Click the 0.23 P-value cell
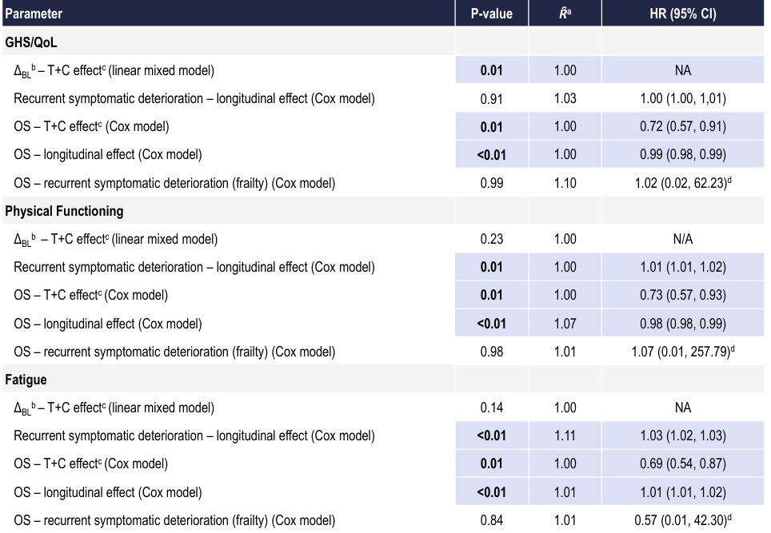The height and width of the screenshot is (533, 771). 491,239
